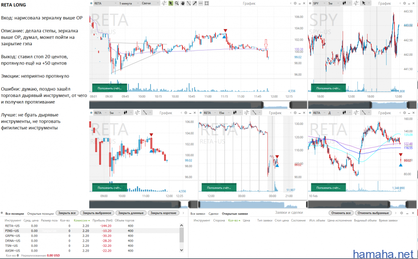
Task: Click range slider under 1-minute RETA chart
Action: (198, 105)
